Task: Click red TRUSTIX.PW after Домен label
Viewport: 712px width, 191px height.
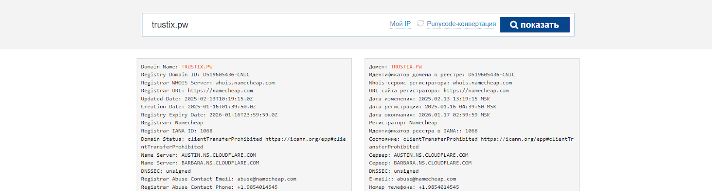Action: click(x=406, y=67)
